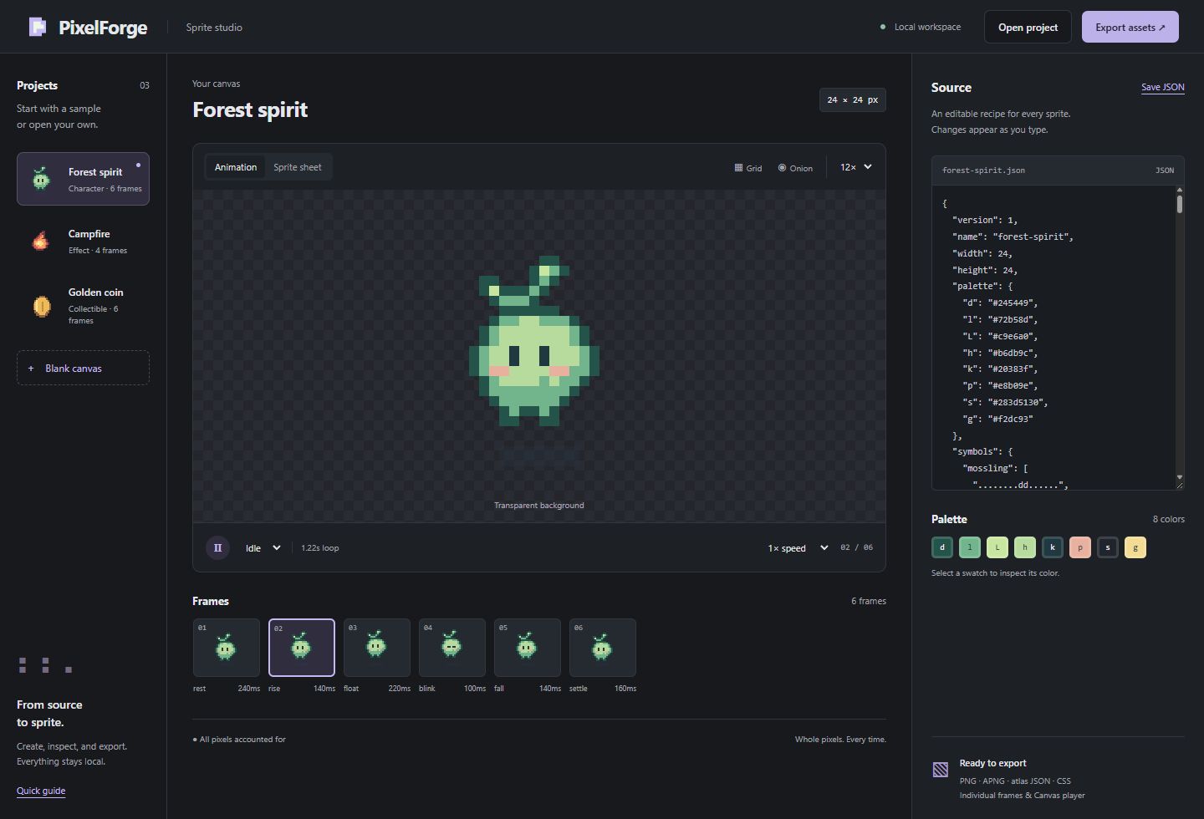Select the uppercase 'L' palette swatch
The height and width of the screenshot is (819, 1204).
(x=997, y=547)
